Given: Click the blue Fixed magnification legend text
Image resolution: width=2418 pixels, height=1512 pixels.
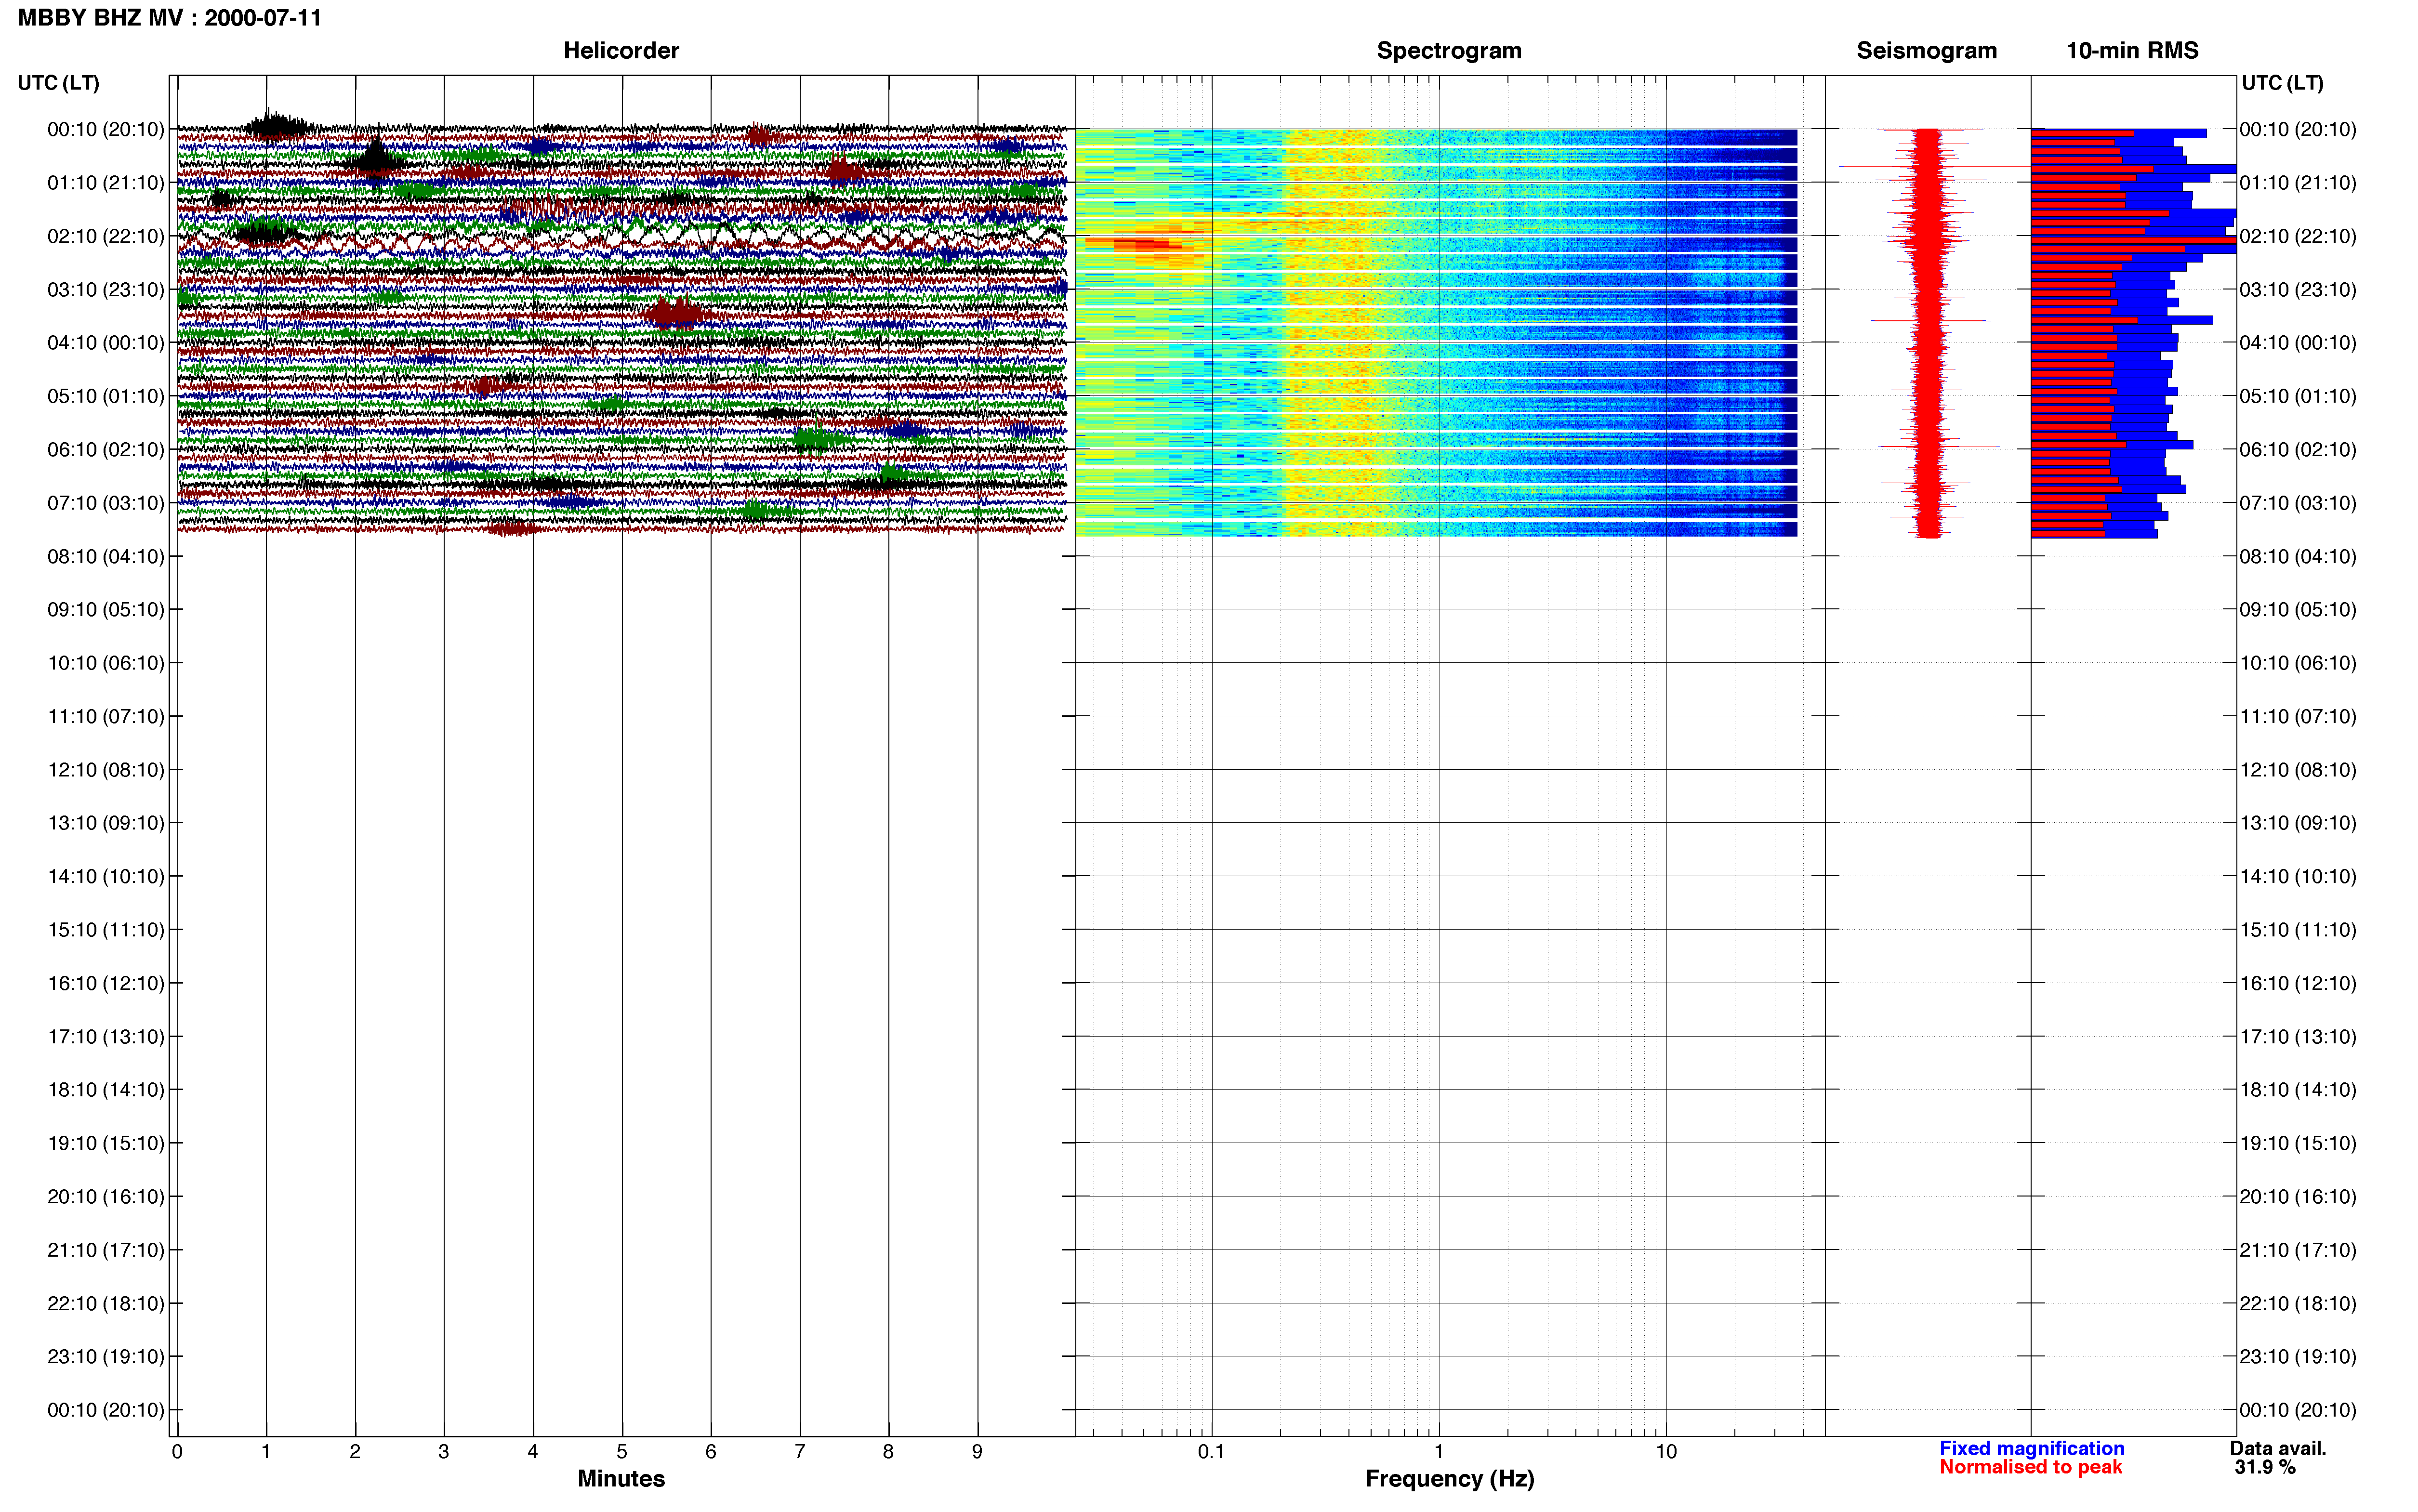Looking at the screenshot, I should 2031,1448.
